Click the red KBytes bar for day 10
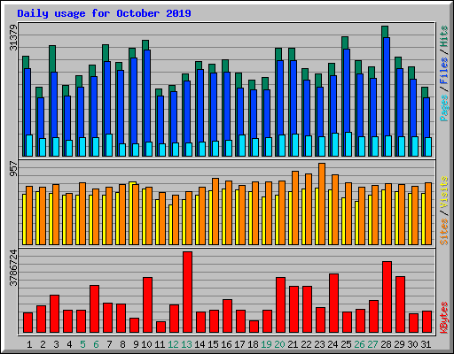The image size is (454, 354). tap(147, 304)
